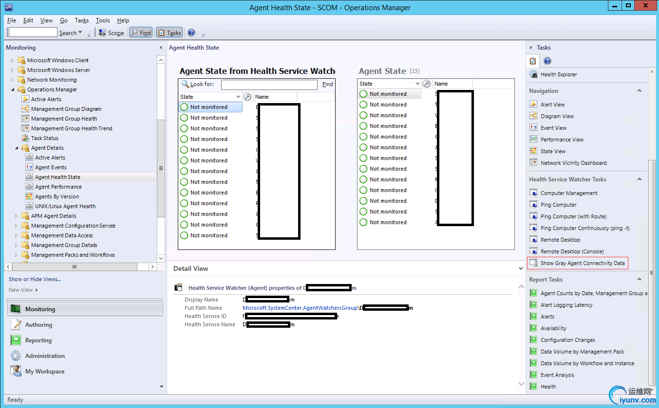Click the Look for text field
This screenshot has width=659, height=408.
point(269,85)
